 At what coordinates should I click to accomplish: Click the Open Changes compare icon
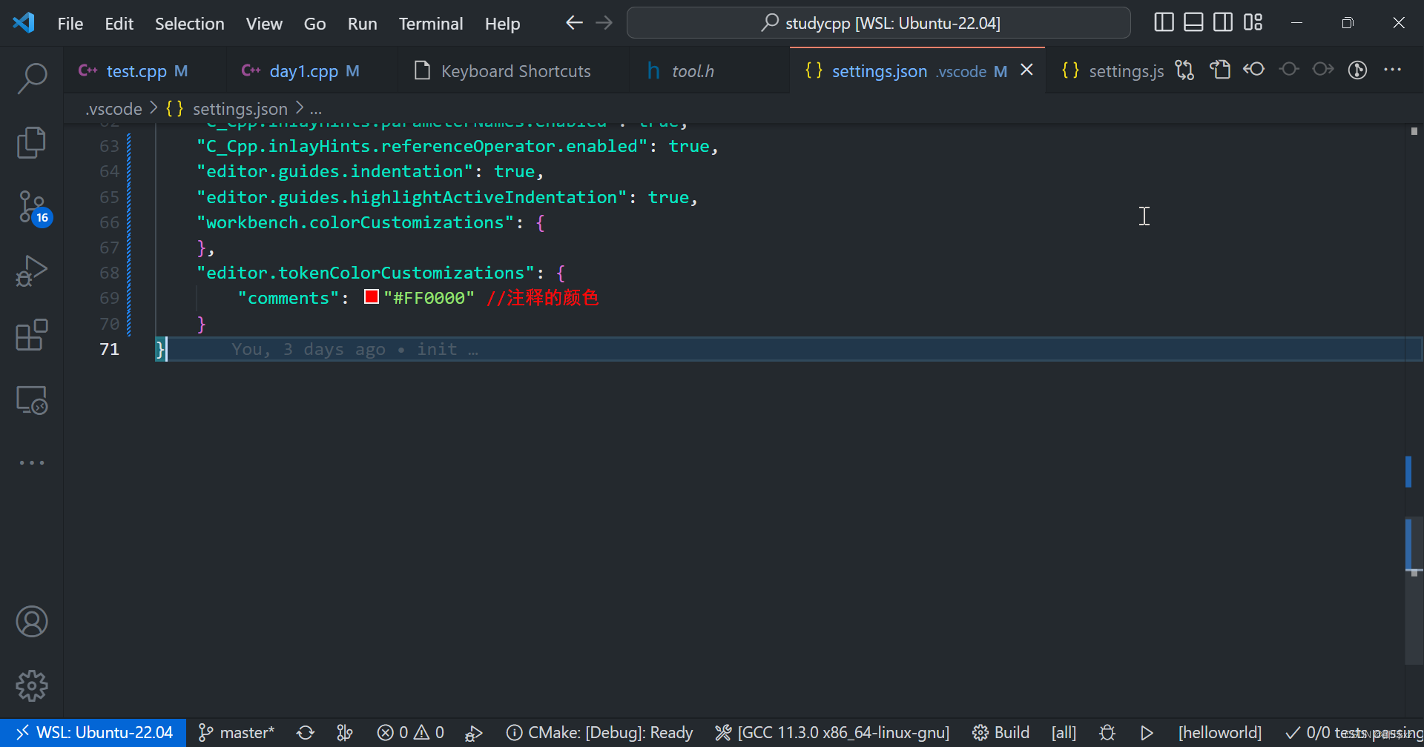1184,70
